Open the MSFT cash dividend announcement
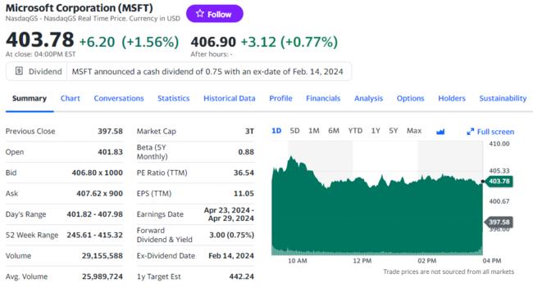Image resolution: width=533 pixels, height=301 pixels. tap(207, 71)
